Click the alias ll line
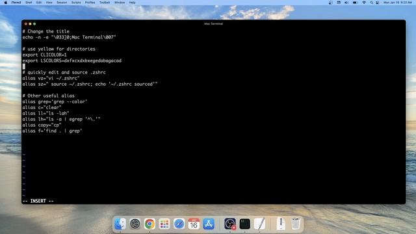The width and height of the screenshot is (416, 234). 46,113
